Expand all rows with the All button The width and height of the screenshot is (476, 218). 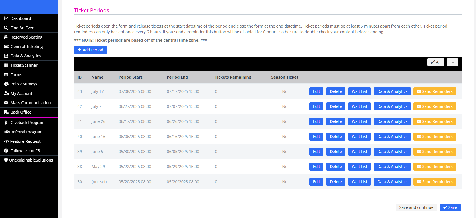click(435, 62)
